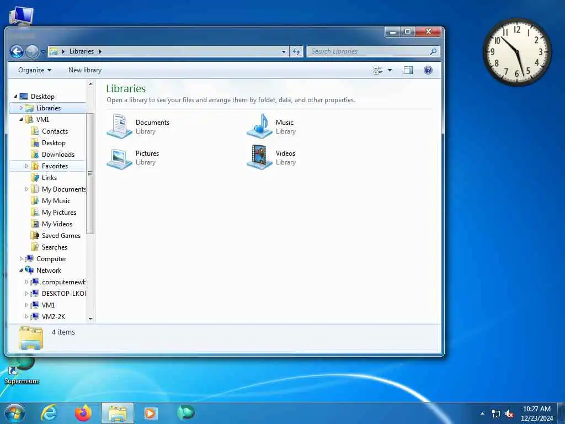Click the folder icon in address bar
Screen dimensions: 565x424
54,51
